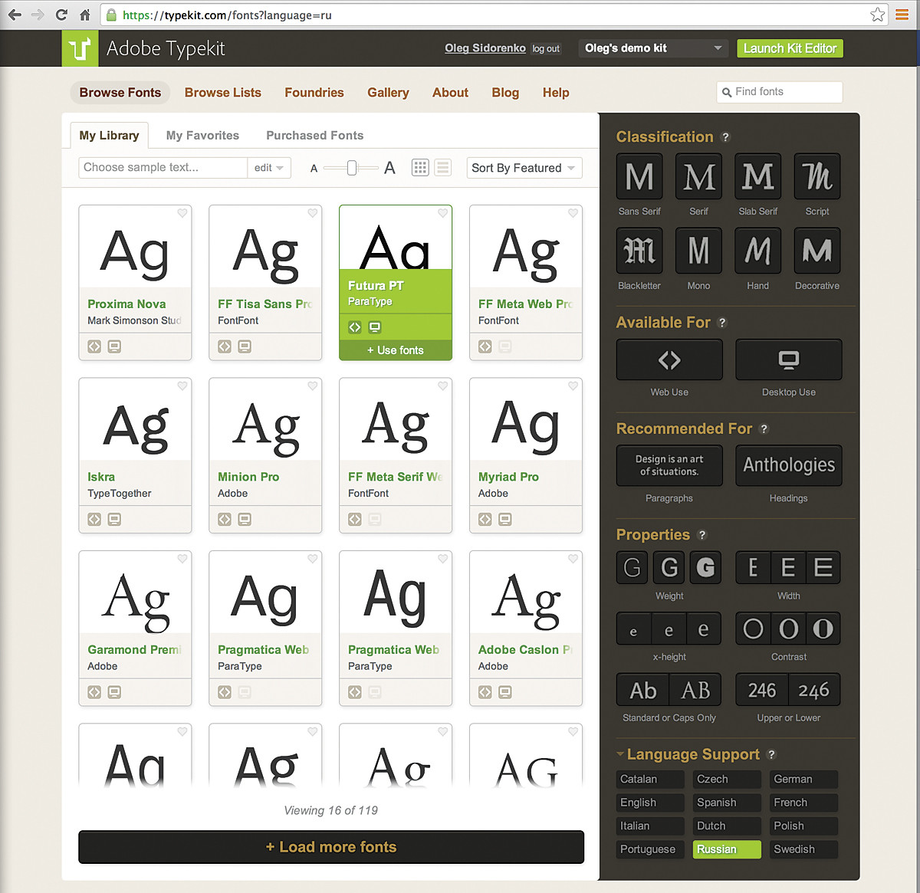The width and height of the screenshot is (920, 893).
Task: Click the Desktop Use availability icon
Action: [x=788, y=360]
